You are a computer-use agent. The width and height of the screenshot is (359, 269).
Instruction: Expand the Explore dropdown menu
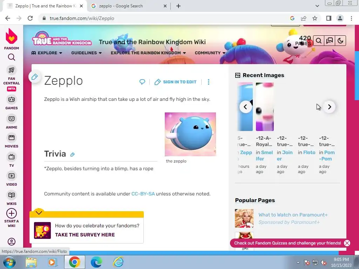(47, 53)
